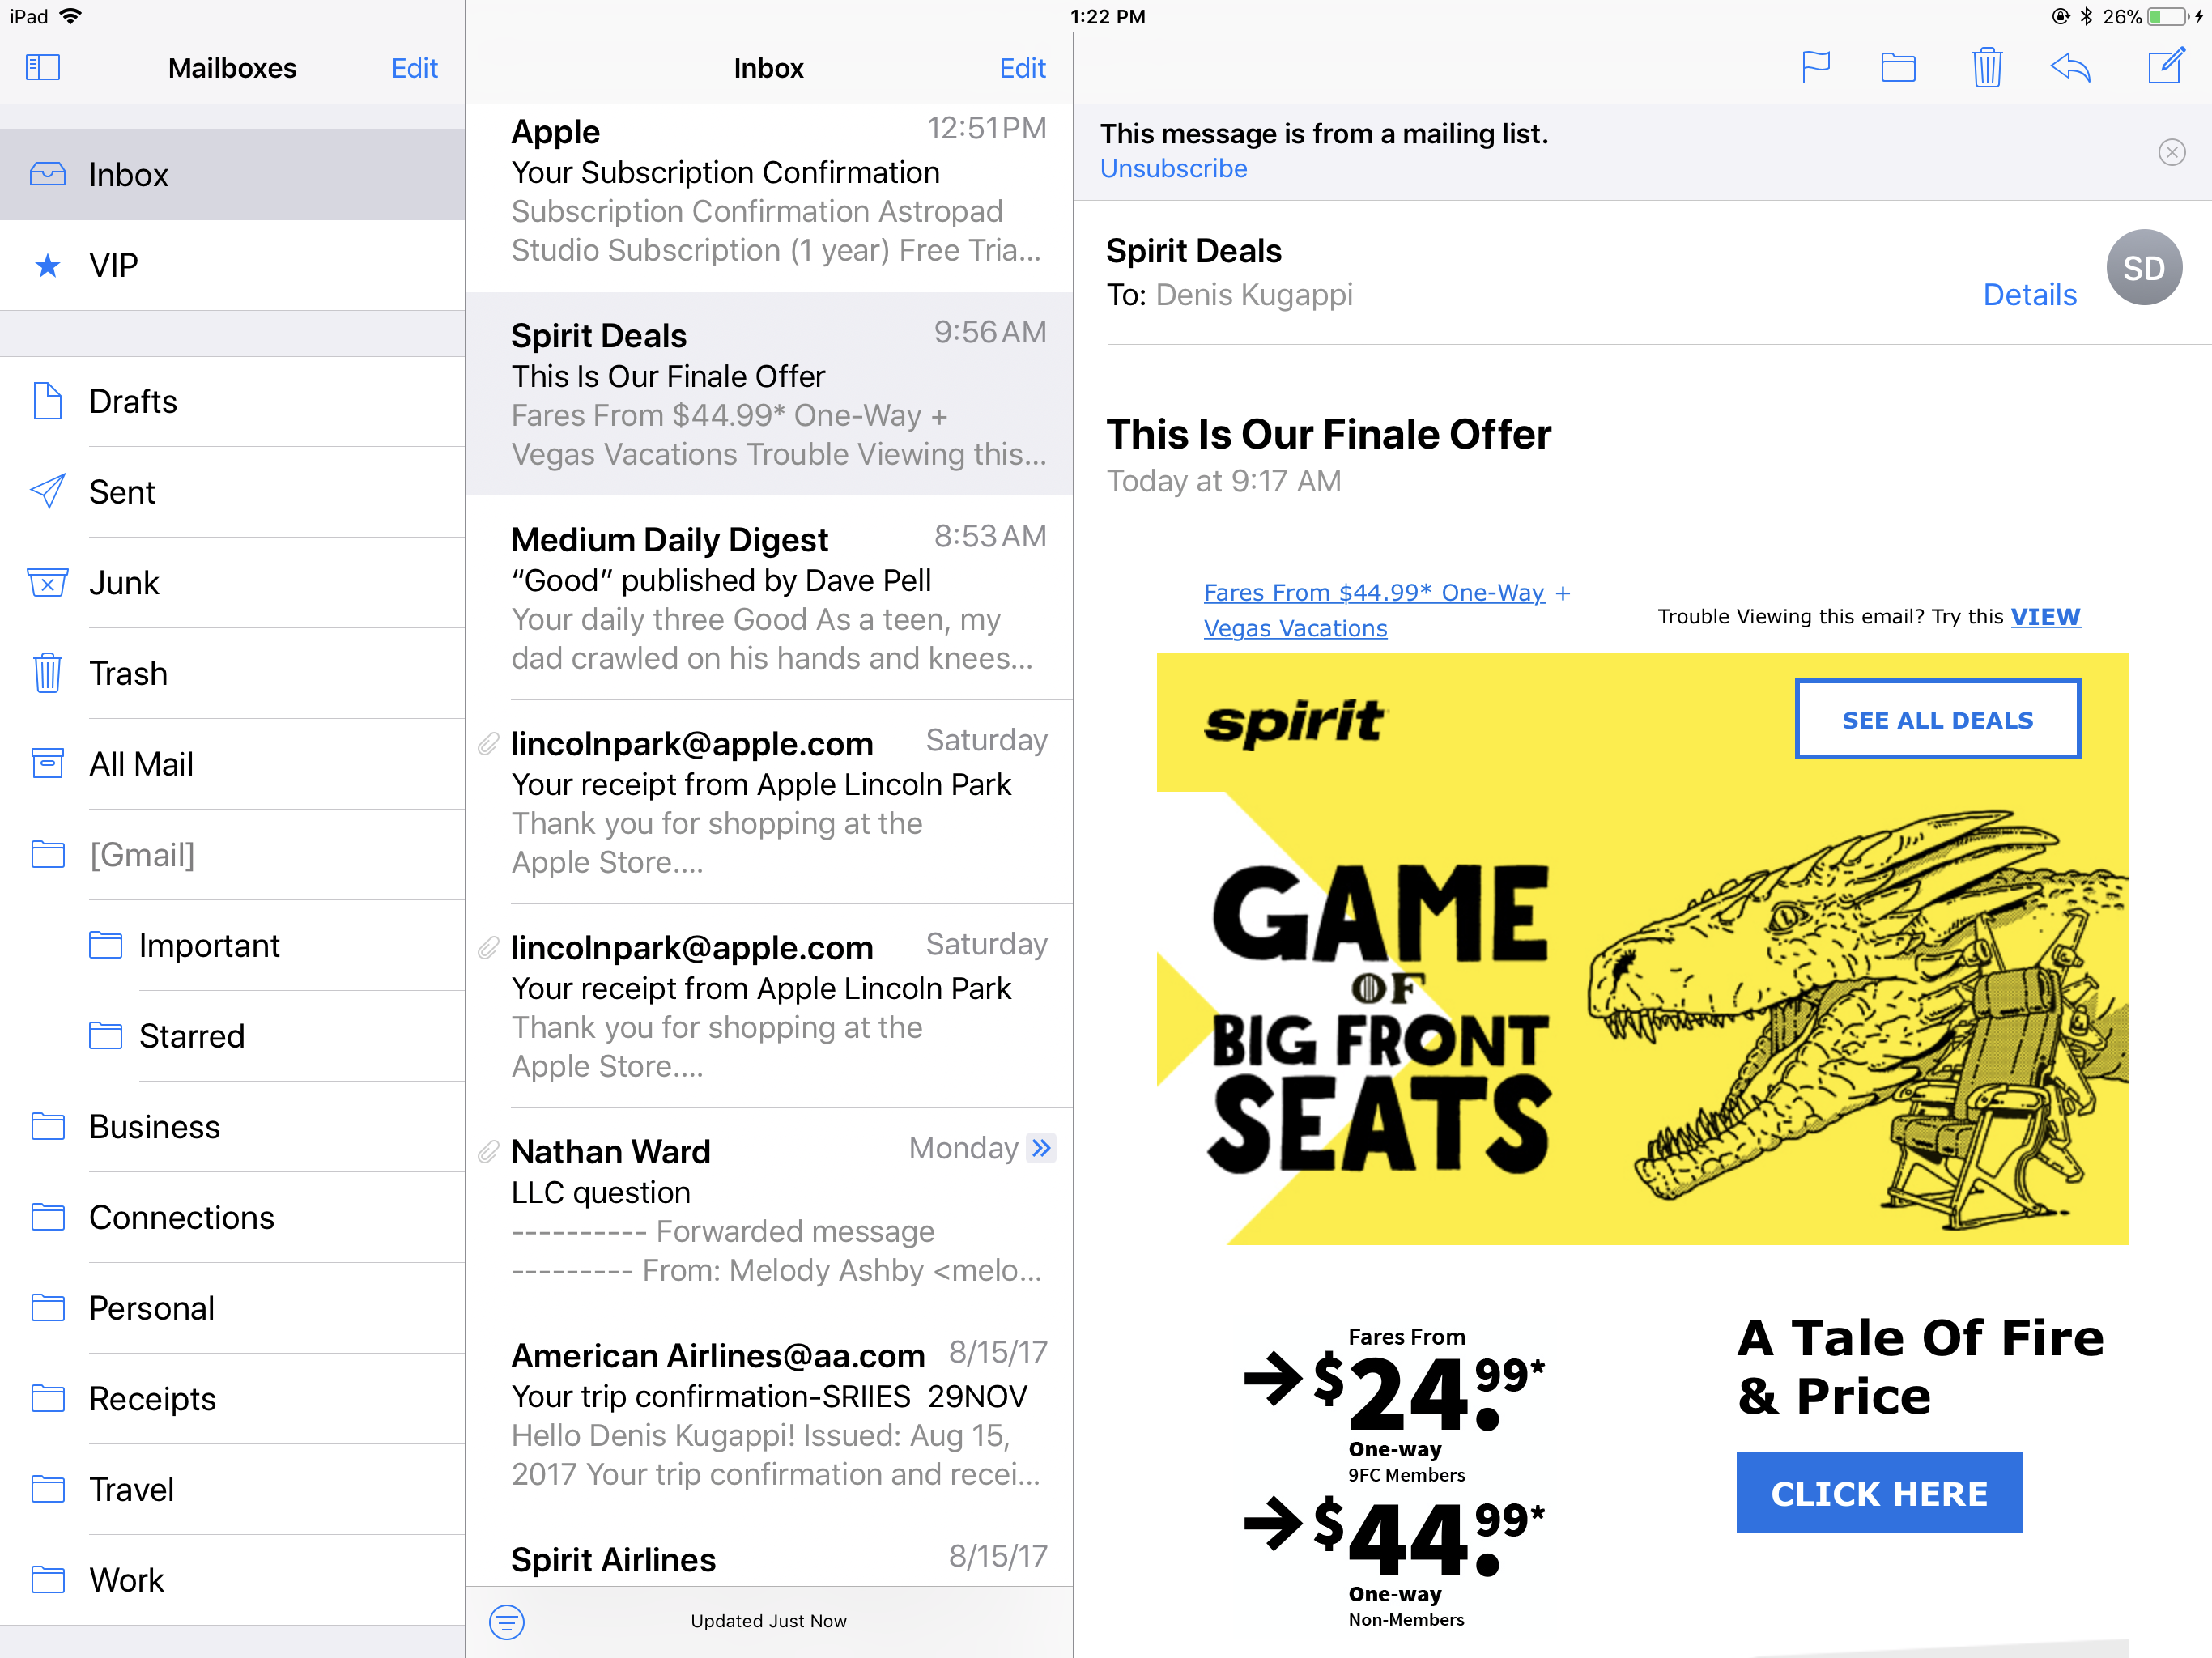The height and width of the screenshot is (1658, 2212).
Task: Open the Trash mailbox
Action: [x=128, y=674]
